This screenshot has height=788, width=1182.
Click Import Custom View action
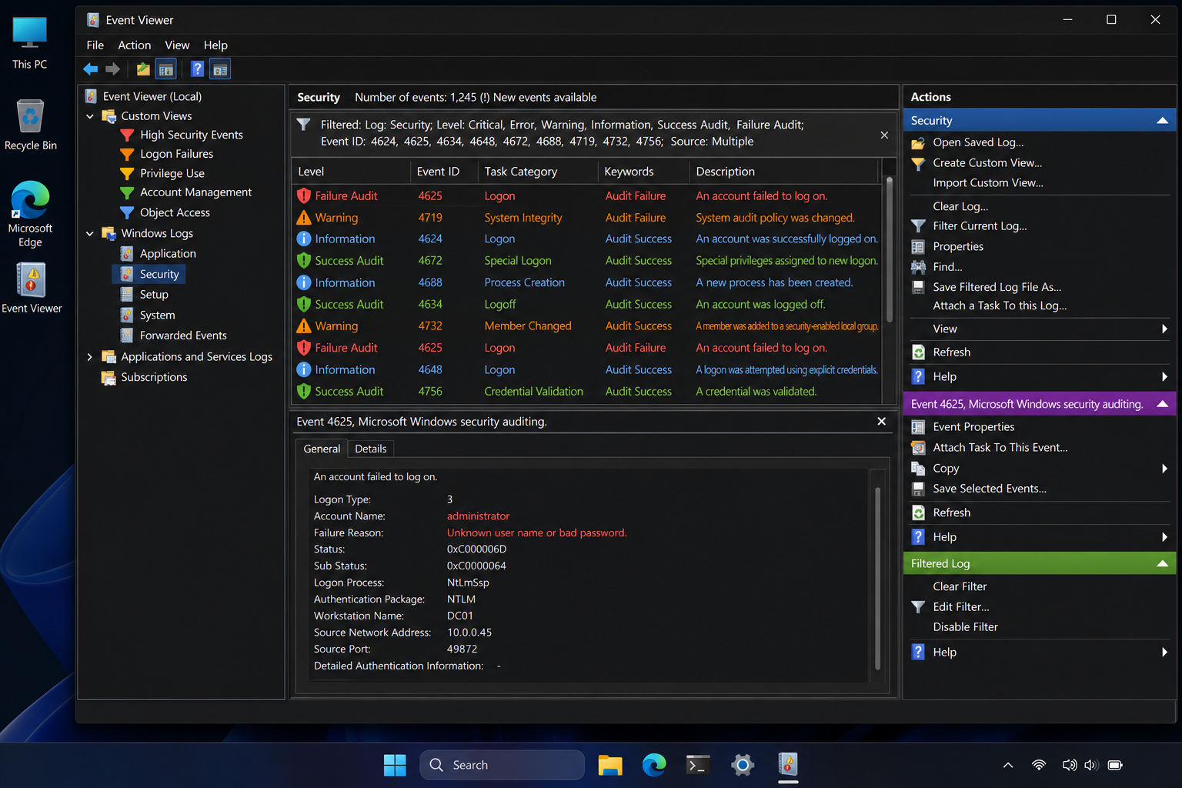pos(988,183)
